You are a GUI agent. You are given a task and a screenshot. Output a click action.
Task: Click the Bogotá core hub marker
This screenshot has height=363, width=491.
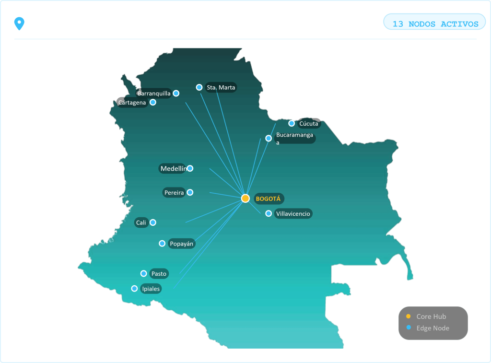point(245,199)
